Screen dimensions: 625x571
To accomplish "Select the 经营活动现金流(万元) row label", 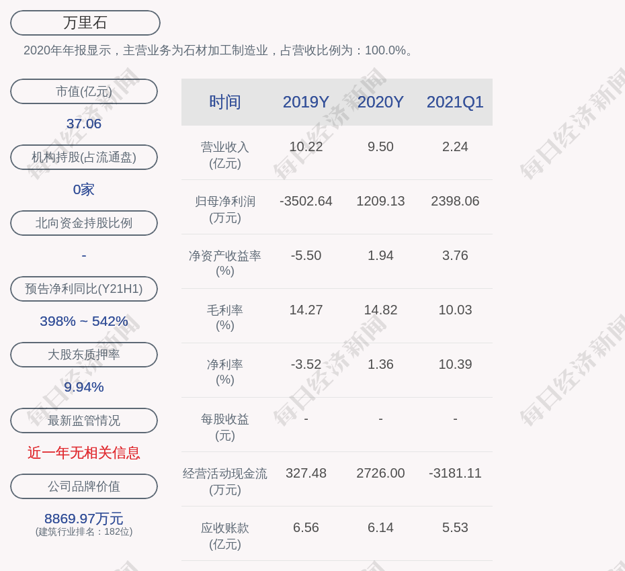I will click(225, 482).
